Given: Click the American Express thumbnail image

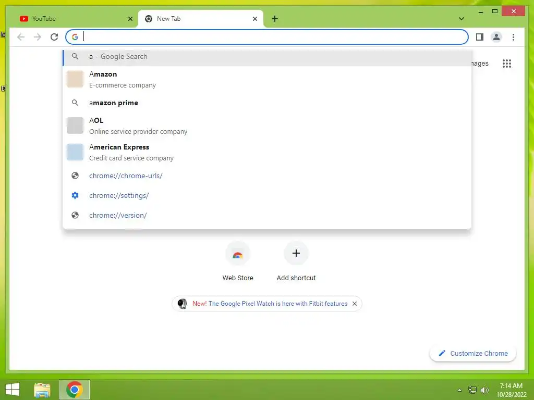Looking at the screenshot, I should [x=75, y=152].
